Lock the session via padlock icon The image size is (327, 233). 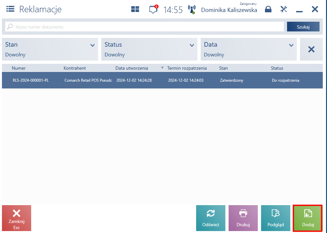coord(268,9)
